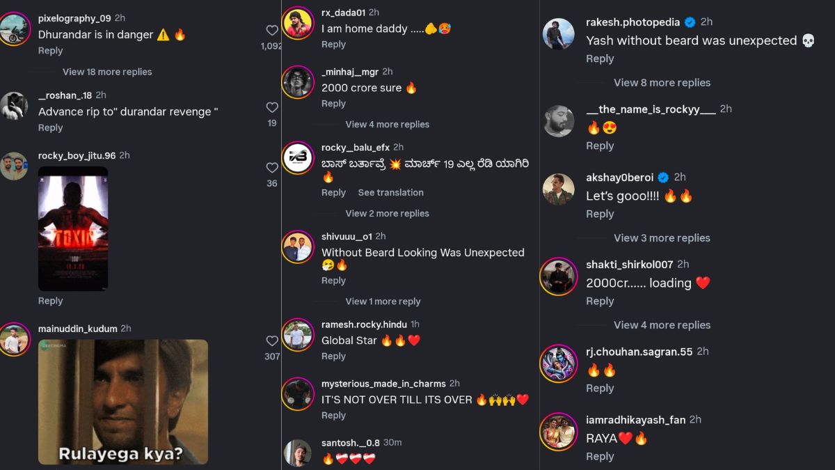Expand View 3 more replies under akshay0beroi
This screenshot has height=470, width=835.
pyautogui.click(x=662, y=237)
